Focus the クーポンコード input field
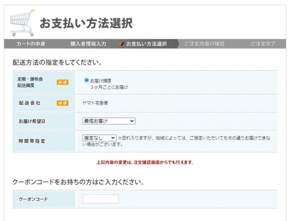Screen dimensions: 290x221 100,199
